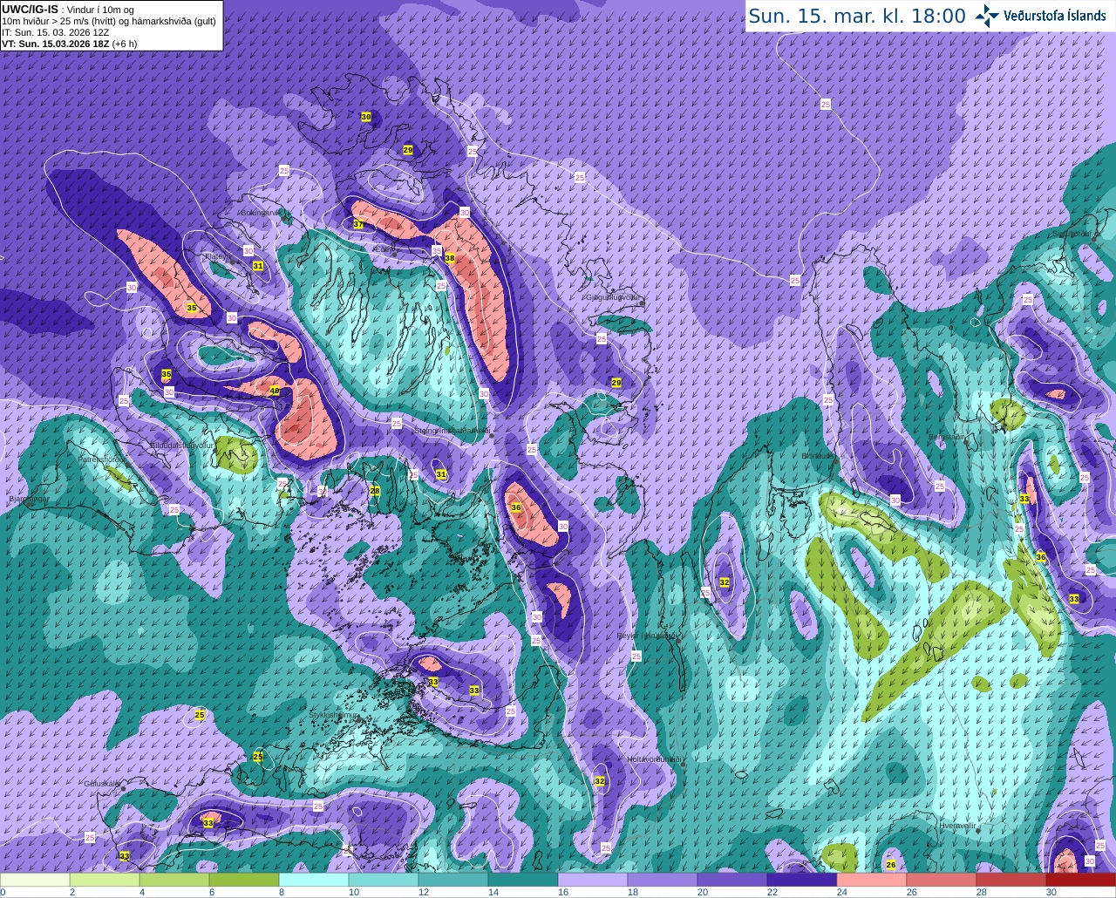Click the Blönduós station label
The image size is (1116, 898).
click(x=820, y=456)
